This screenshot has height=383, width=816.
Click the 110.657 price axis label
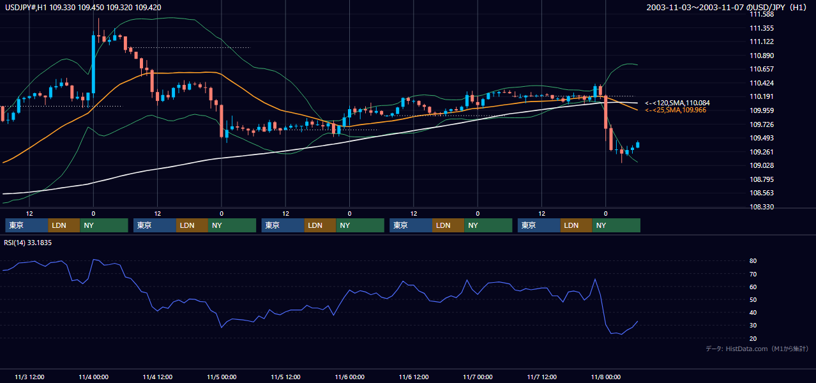(761, 69)
